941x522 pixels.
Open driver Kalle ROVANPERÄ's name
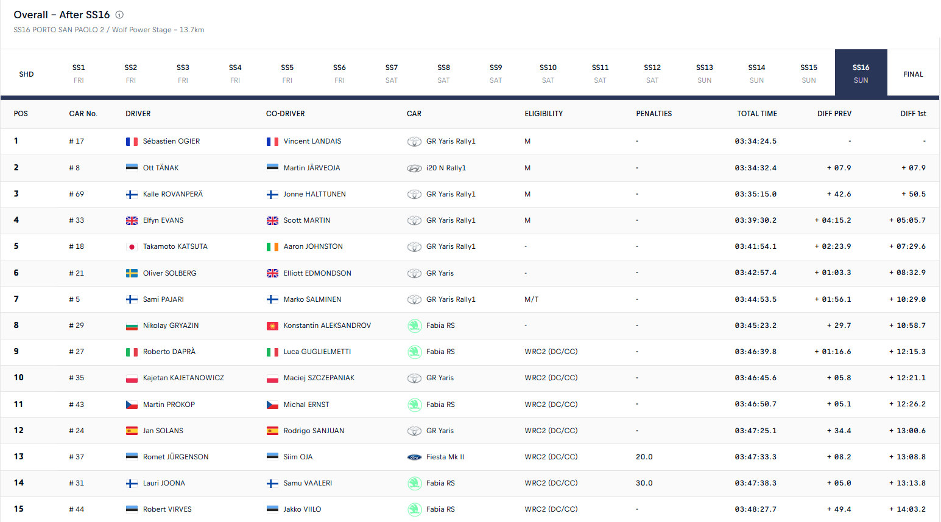click(173, 194)
